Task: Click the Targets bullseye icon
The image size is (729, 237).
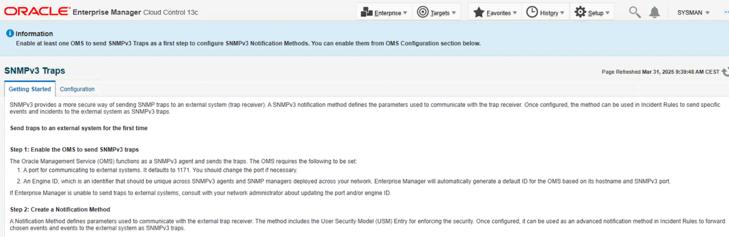Action: pyautogui.click(x=423, y=12)
